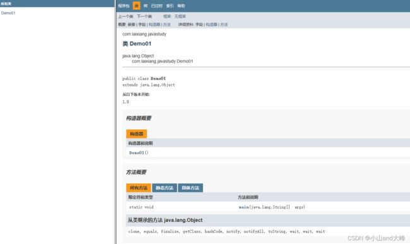Image resolution: width=410 pixels, height=244 pixels.
Task: Open the 索引 (Index) navigation item
Action: point(170,6)
